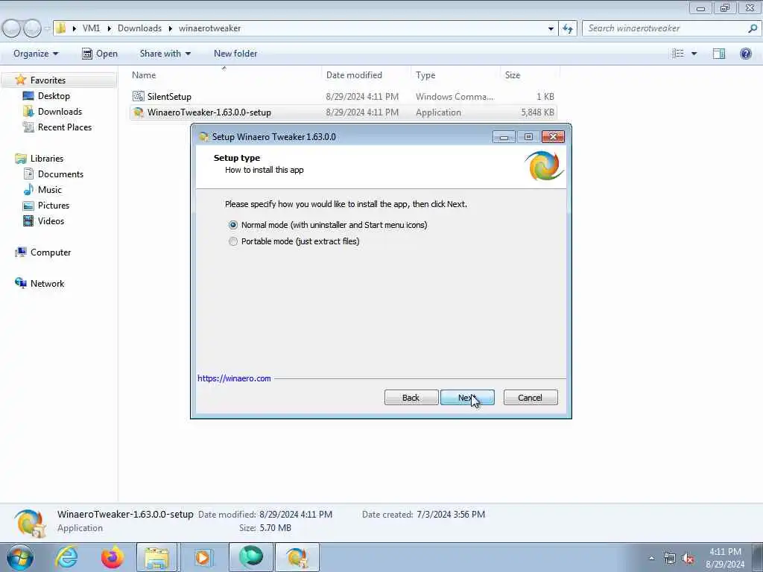Viewport: 763px width, 572px height.
Task: Open Videos library
Action: click(x=51, y=220)
